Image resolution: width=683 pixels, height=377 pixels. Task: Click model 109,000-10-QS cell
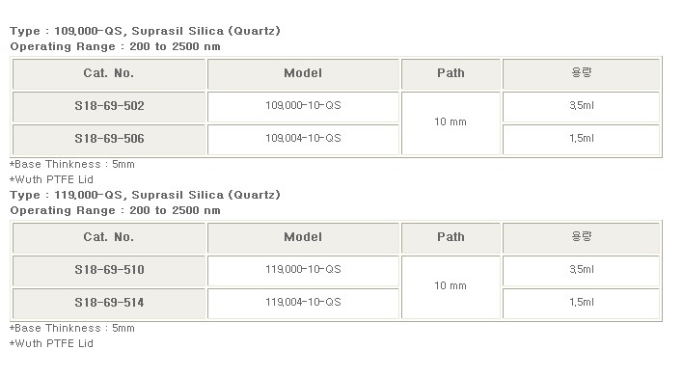tap(303, 107)
